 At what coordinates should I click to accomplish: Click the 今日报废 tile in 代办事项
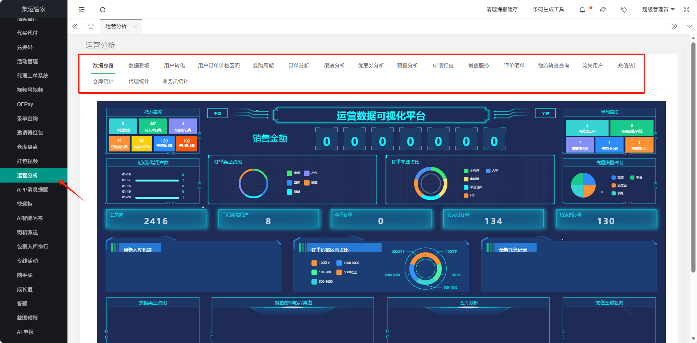(x=123, y=126)
